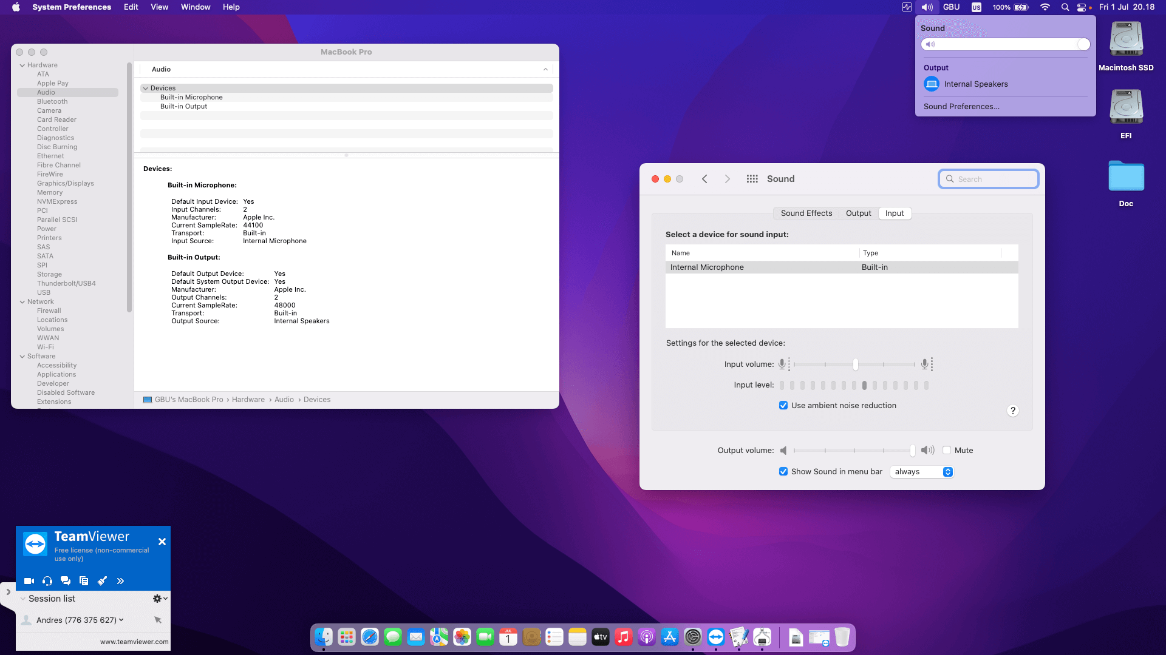The image size is (1166, 655).
Task: Adjust the Input volume slider
Action: coord(854,364)
